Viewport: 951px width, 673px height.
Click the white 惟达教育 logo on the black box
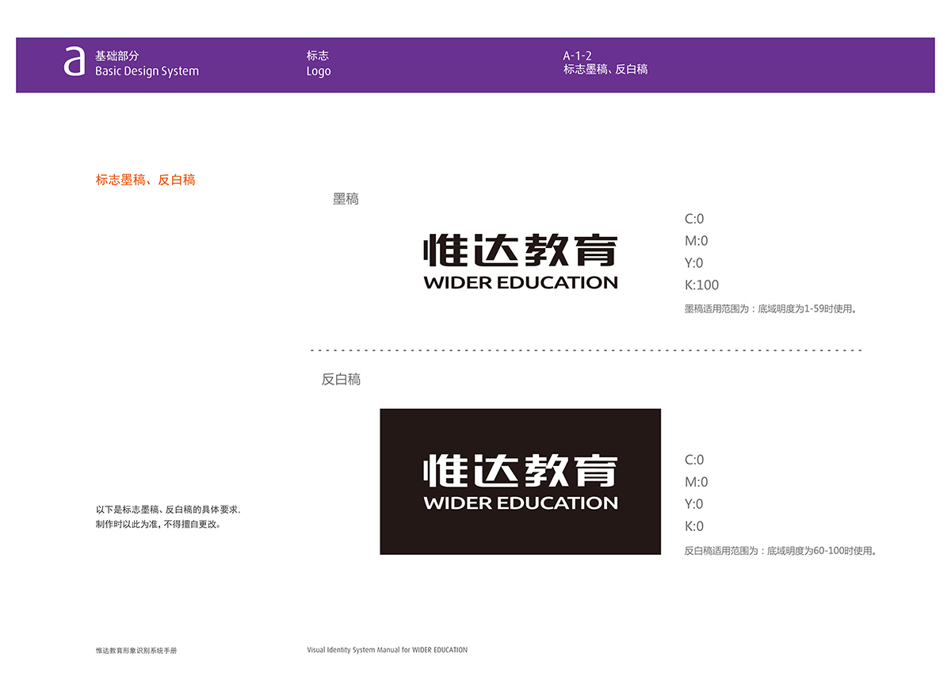[x=520, y=471]
